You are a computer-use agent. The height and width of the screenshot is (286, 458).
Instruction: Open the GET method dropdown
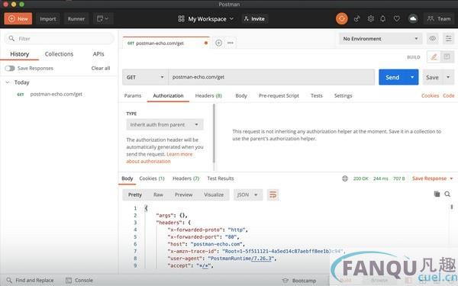pos(145,77)
